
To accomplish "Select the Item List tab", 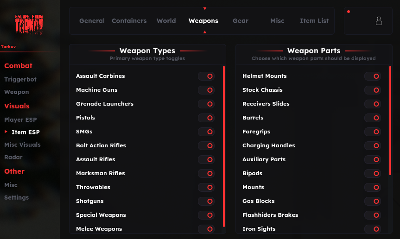I will click(314, 21).
